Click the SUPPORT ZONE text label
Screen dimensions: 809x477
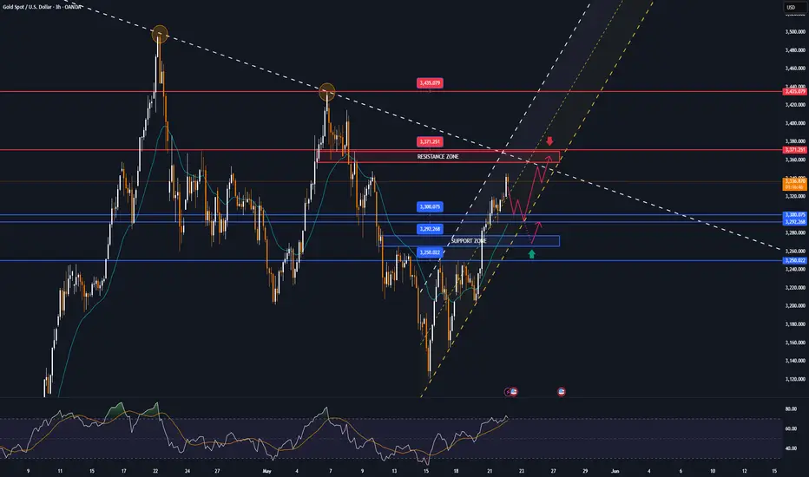pyautogui.click(x=469, y=241)
